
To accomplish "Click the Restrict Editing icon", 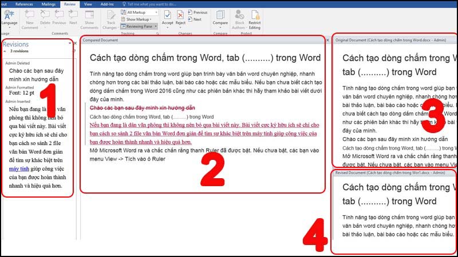I will click(x=254, y=17).
